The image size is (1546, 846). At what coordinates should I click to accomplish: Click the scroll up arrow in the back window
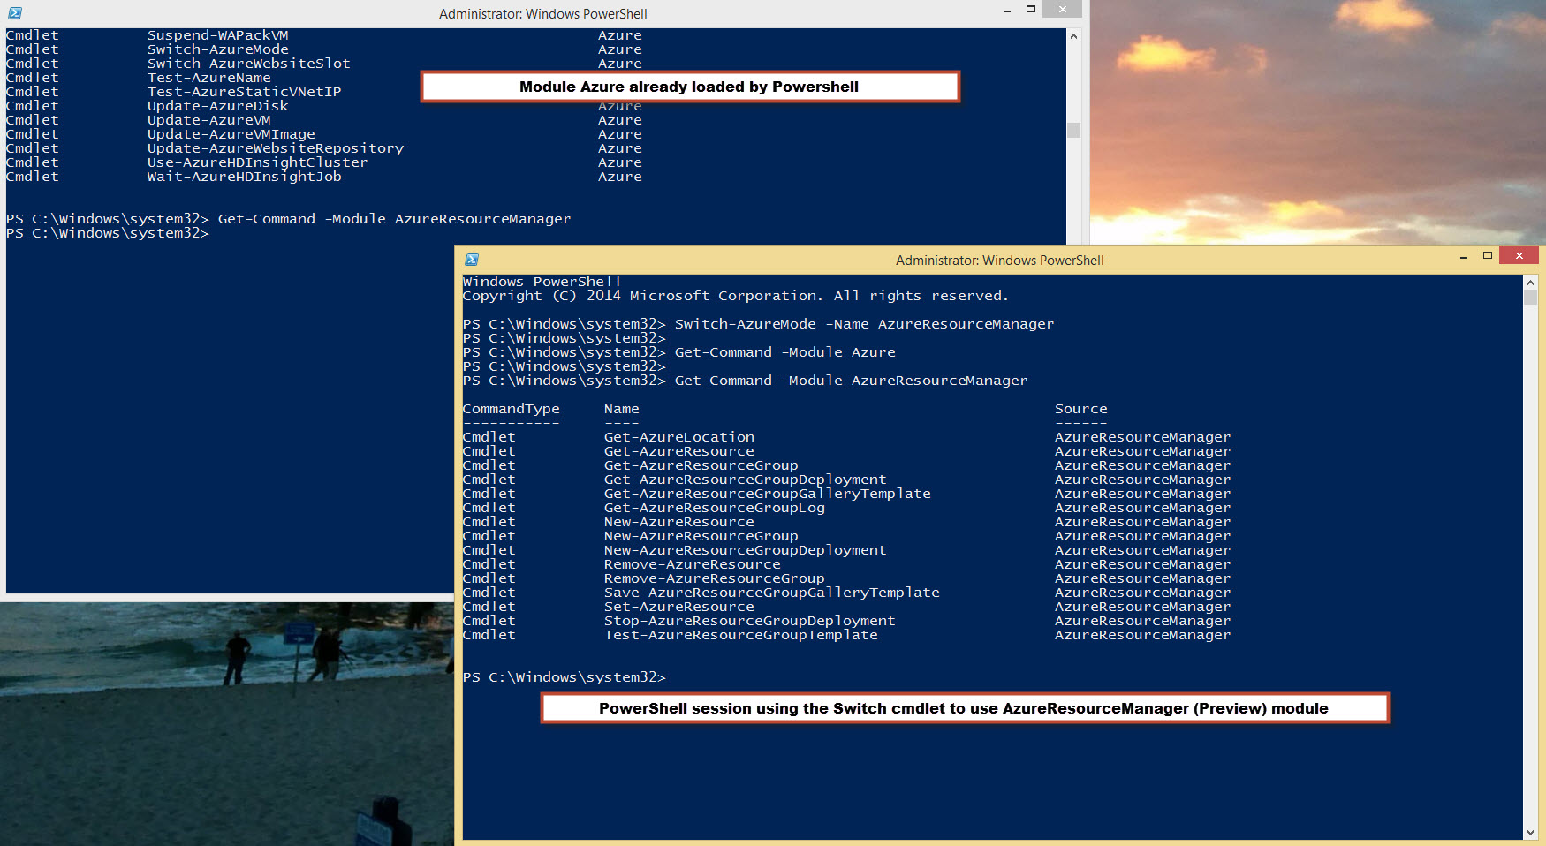[1073, 36]
